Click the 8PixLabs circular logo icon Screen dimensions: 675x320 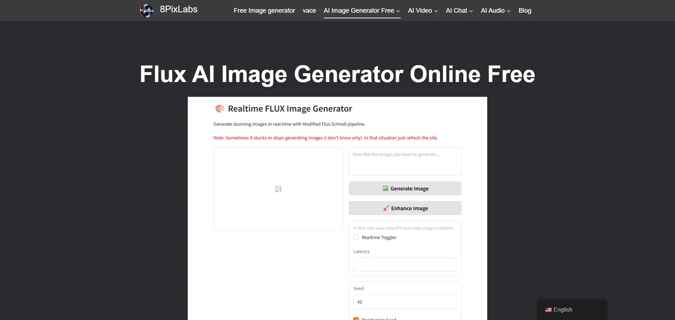tap(147, 11)
